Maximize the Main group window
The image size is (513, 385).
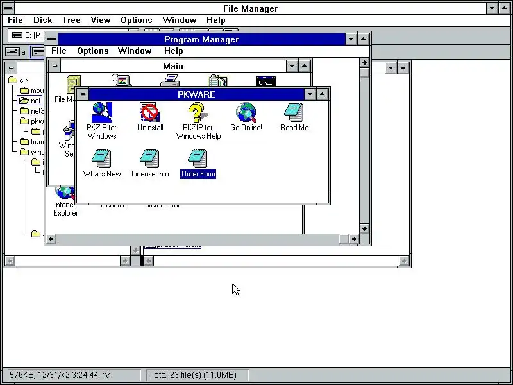pos(304,66)
